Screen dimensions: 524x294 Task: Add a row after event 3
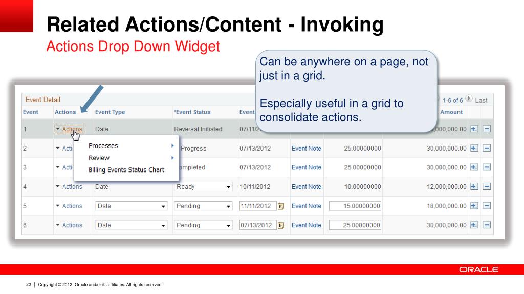(x=474, y=167)
